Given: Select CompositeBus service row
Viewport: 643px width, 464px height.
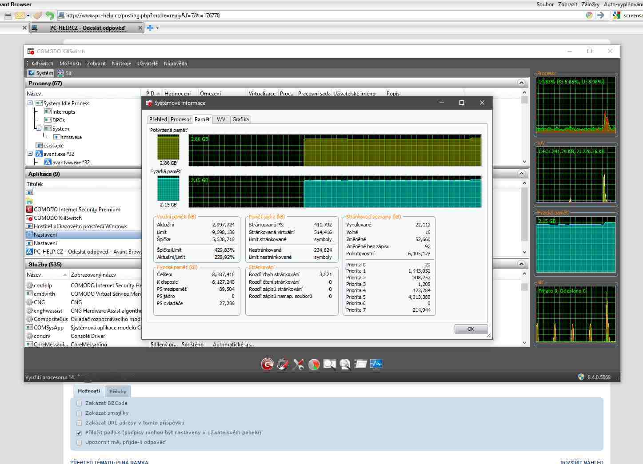Looking at the screenshot, I should click(84, 319).
